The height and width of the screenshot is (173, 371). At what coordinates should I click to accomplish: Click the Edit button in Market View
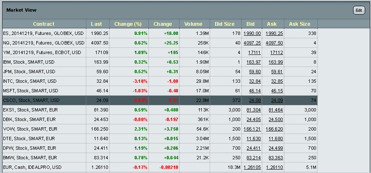[x=359, y=10]
